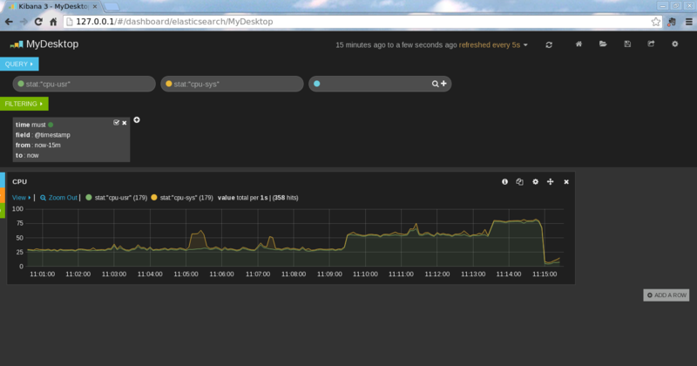Expand the View options of the CPU panel
The height and width of the screenshot is (366, 697).
pos(21,198)
